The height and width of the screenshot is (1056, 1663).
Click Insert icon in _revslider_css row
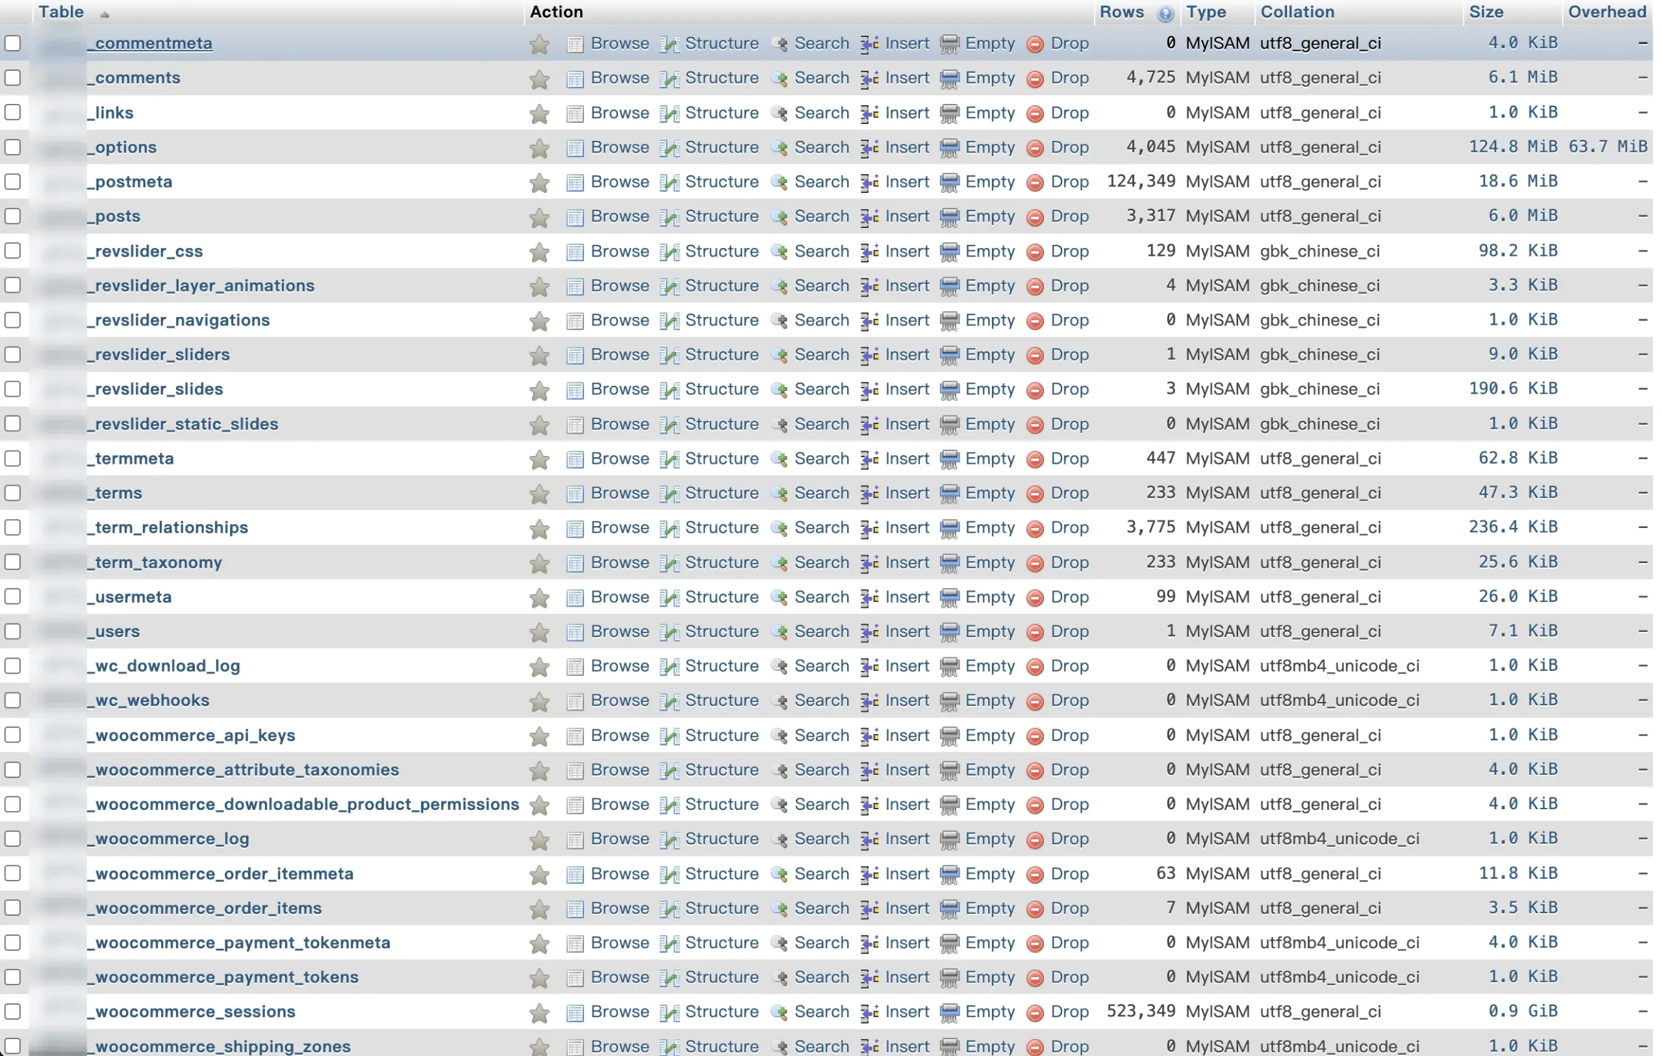(869, 251)
